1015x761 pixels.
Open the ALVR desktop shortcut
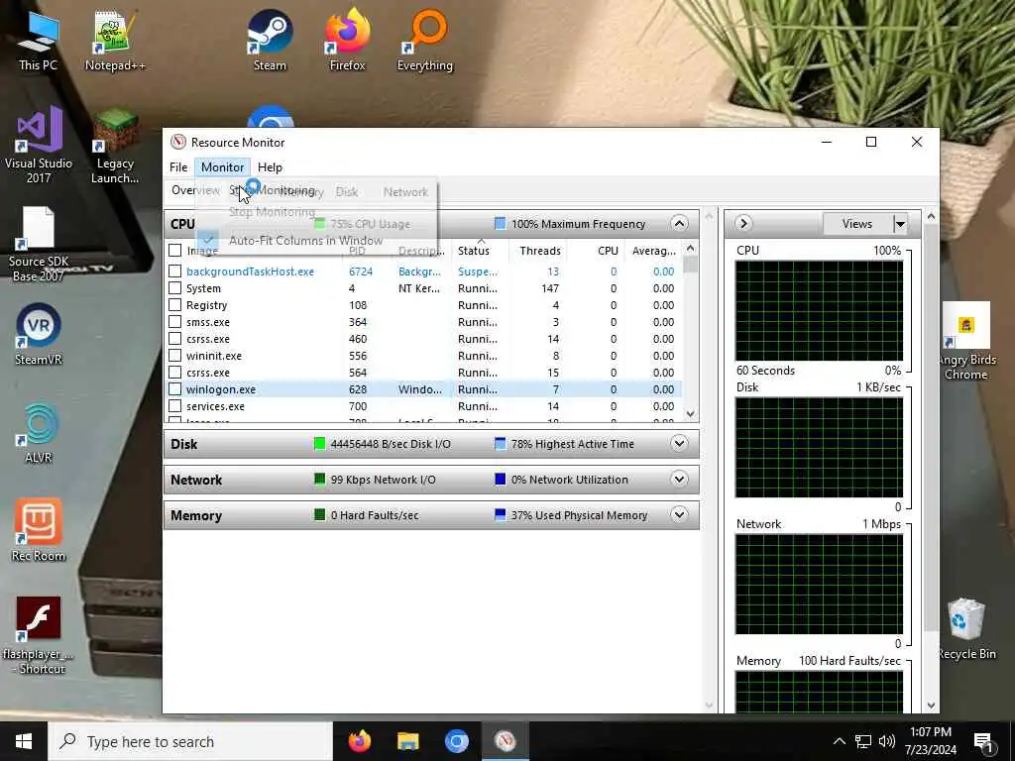(39, 434)
